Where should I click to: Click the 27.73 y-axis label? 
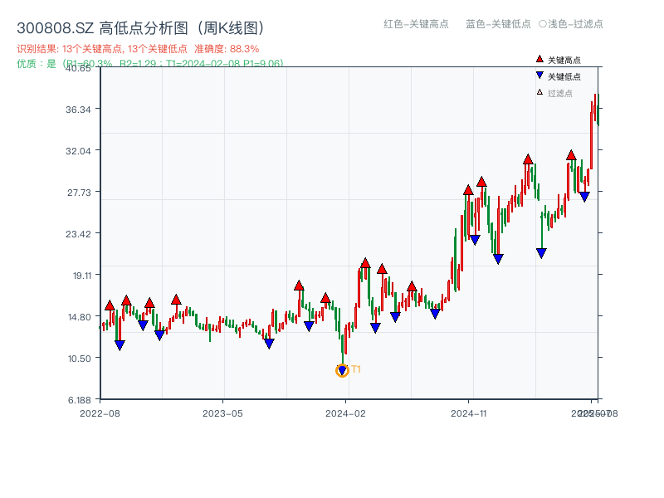79,193
